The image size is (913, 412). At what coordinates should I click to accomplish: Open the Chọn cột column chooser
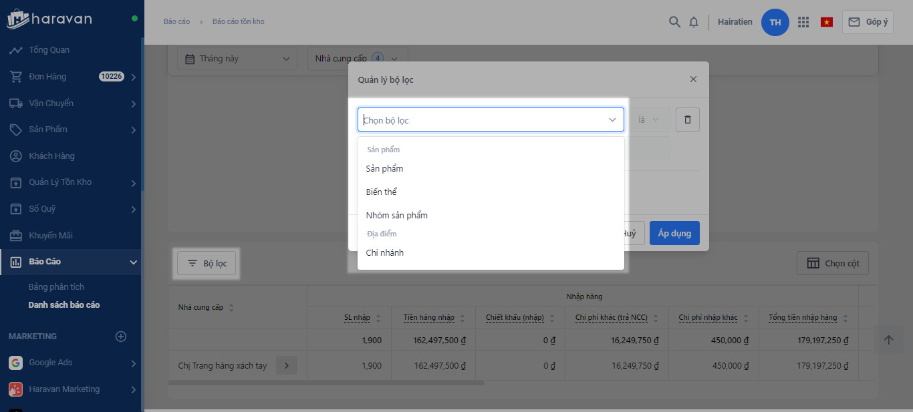(832, 263)
